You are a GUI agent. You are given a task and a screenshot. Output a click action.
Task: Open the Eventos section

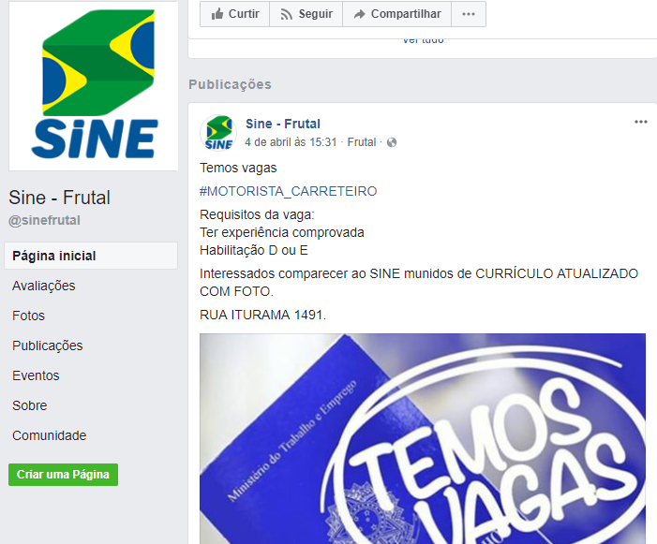click(36, 375)
